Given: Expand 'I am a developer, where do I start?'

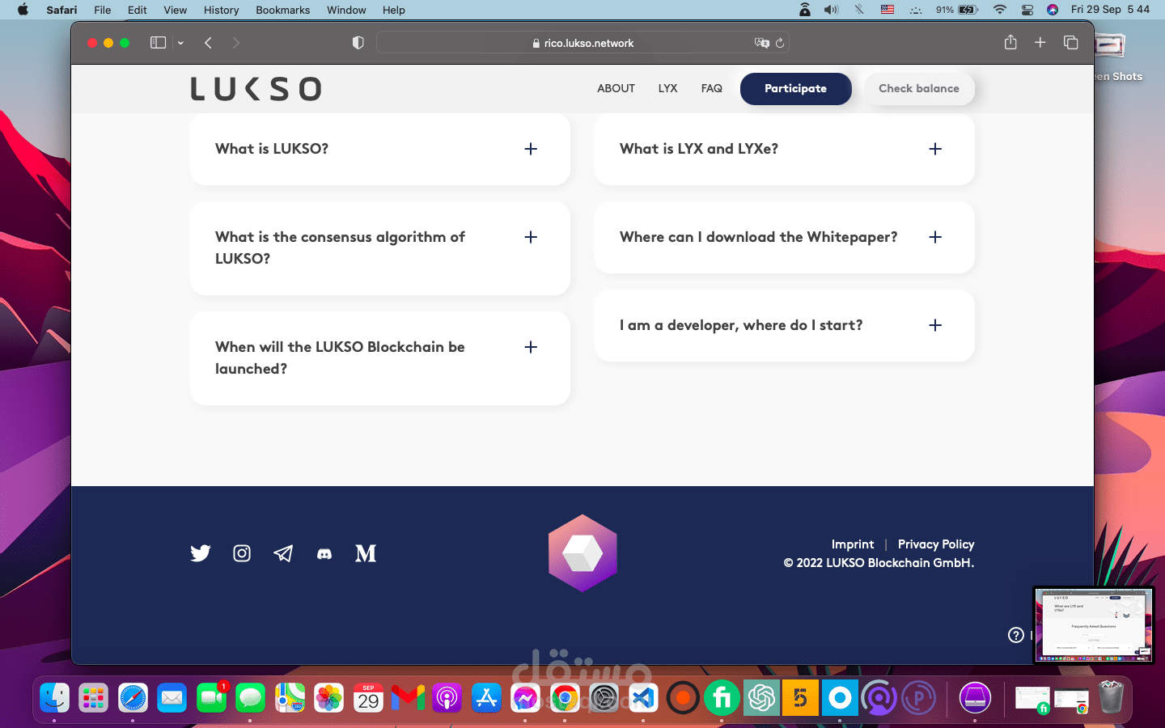Looking at the screenshot, I should (785, 325).
